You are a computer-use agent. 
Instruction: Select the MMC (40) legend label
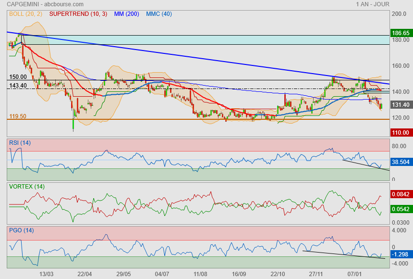tap(158, 14)
